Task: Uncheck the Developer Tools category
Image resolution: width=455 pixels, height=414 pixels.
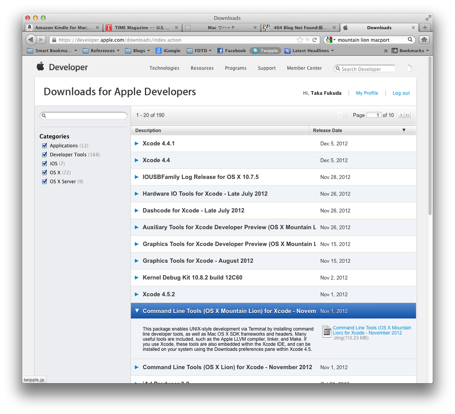Action: (44, 154)
